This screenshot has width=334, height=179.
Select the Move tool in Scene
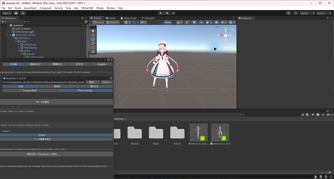click(93, 35)
